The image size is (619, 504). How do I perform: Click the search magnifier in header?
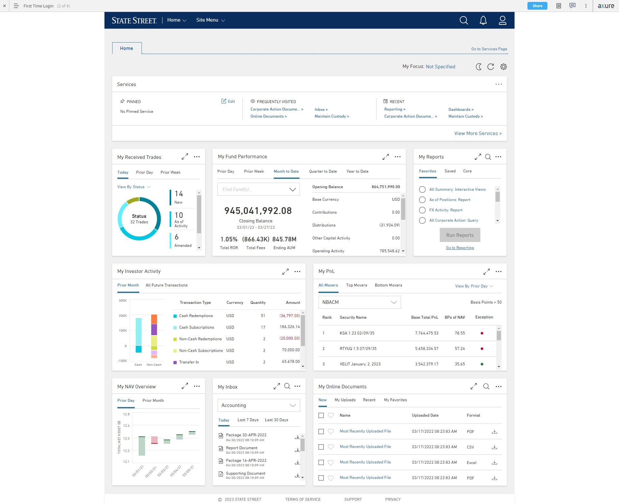tap(464, 20)
